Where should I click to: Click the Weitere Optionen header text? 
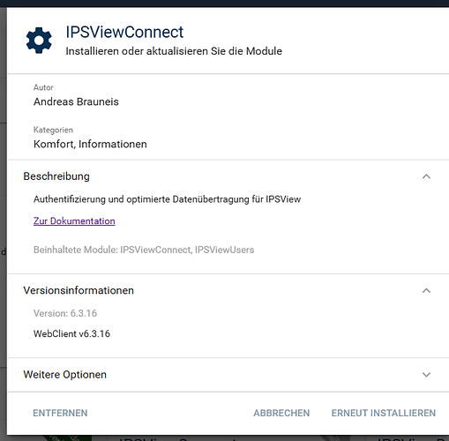(x=64, y=375)
